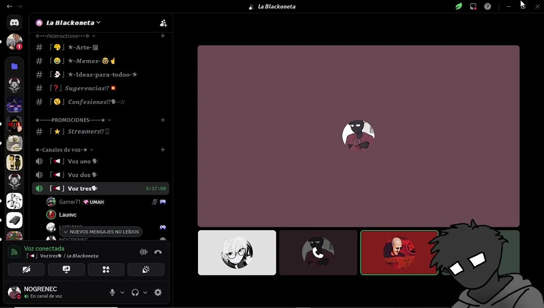Open the white dancing figure server
The image size is (544, 308).
click(15, 201)
